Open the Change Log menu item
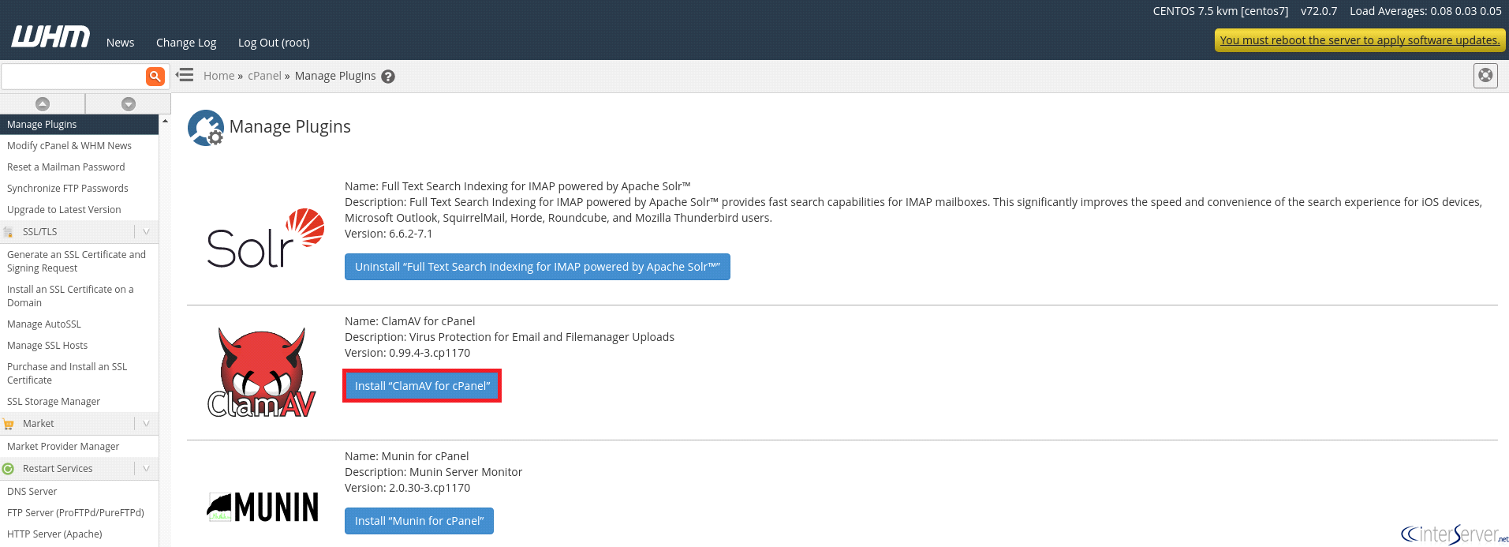The image size is (1509, 547). (186, 43)
